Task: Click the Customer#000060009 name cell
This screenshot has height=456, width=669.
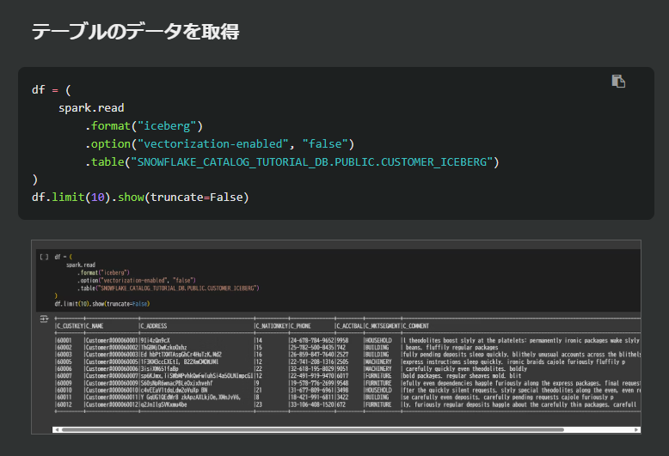Action: click(x=112, y=383)
